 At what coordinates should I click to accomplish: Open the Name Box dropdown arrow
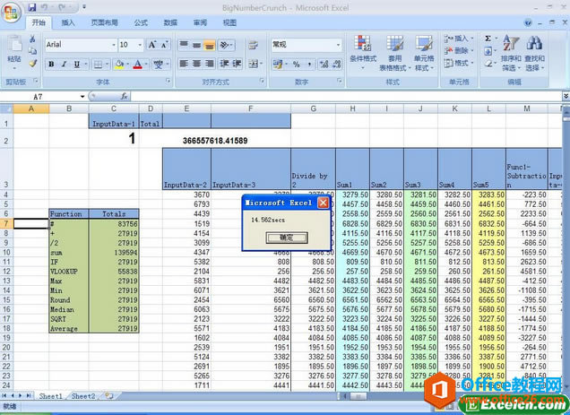tap(82, 97)
